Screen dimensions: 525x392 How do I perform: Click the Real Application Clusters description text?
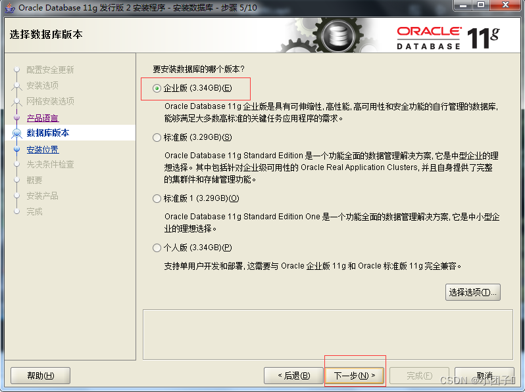[331, 167]
